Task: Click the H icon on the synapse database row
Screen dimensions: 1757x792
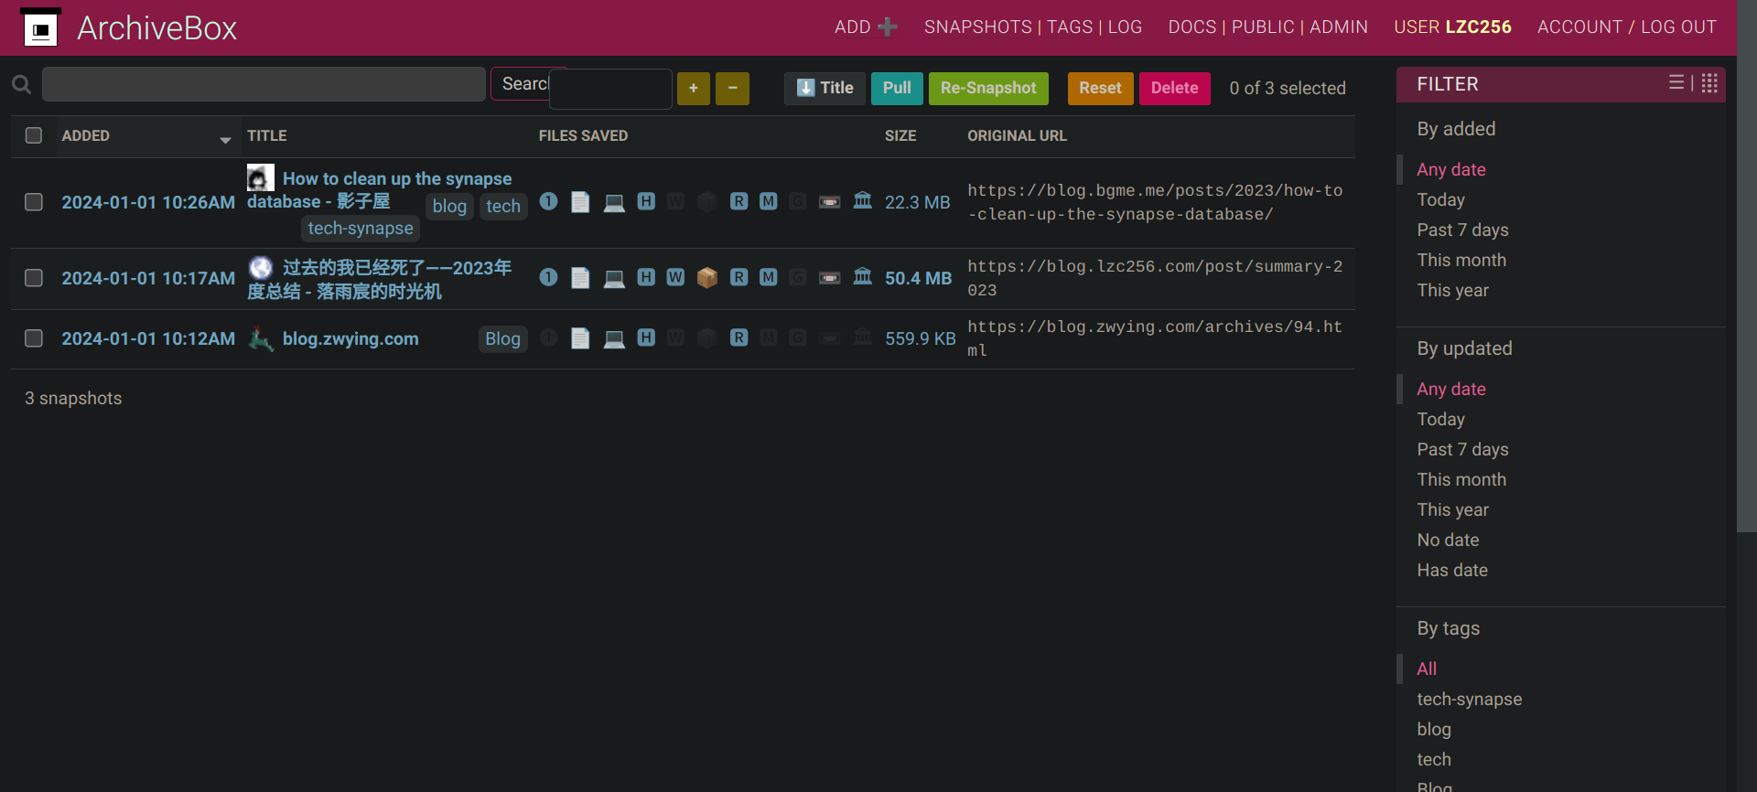Action: coord(646,201)
